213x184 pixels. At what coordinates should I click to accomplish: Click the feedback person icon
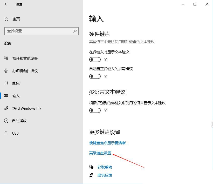[91, 175]
